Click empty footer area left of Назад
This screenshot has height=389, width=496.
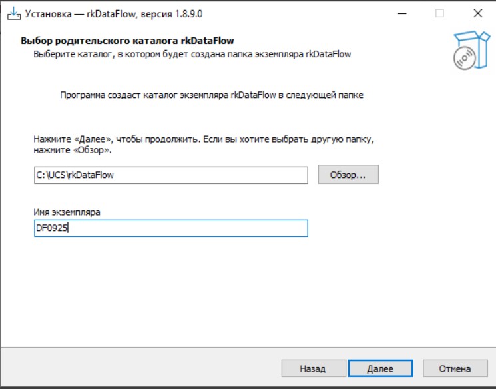(133, 368)
